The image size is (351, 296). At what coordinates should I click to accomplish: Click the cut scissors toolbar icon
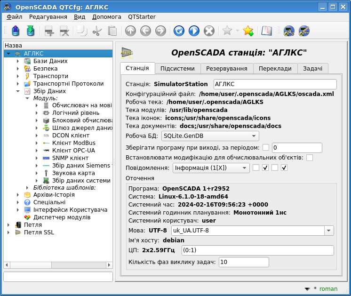coord(97,31)
